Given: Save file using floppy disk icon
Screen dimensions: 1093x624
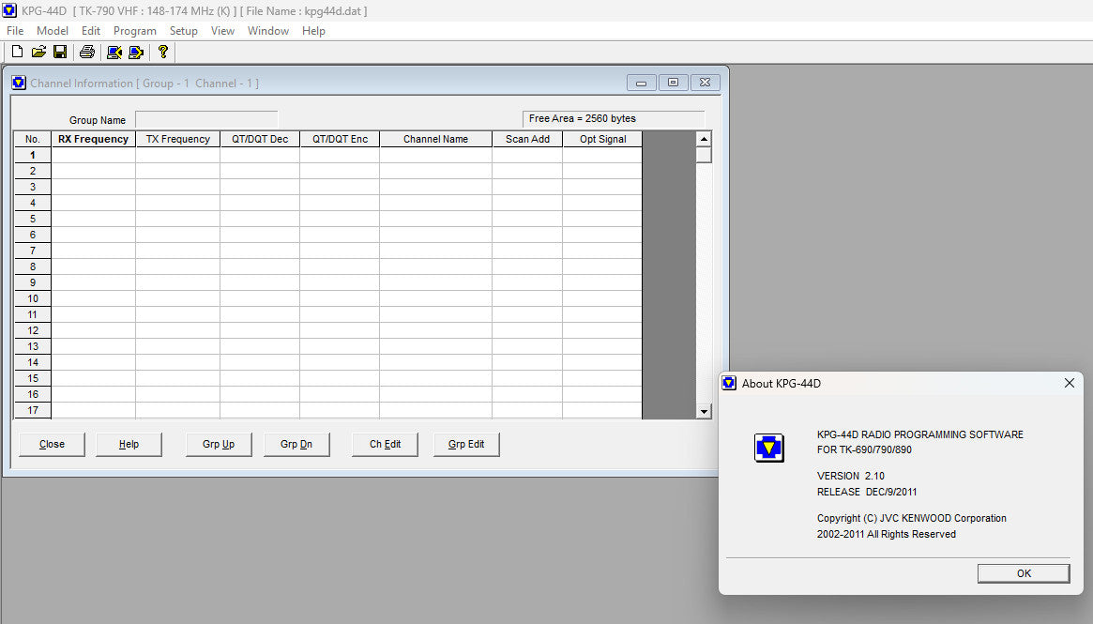Looking at the screenshot, I should 60,52.
